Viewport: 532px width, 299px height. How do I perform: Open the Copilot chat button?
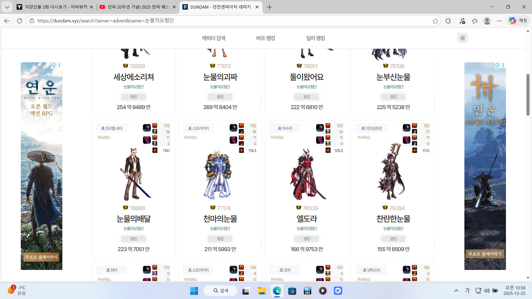518,21
